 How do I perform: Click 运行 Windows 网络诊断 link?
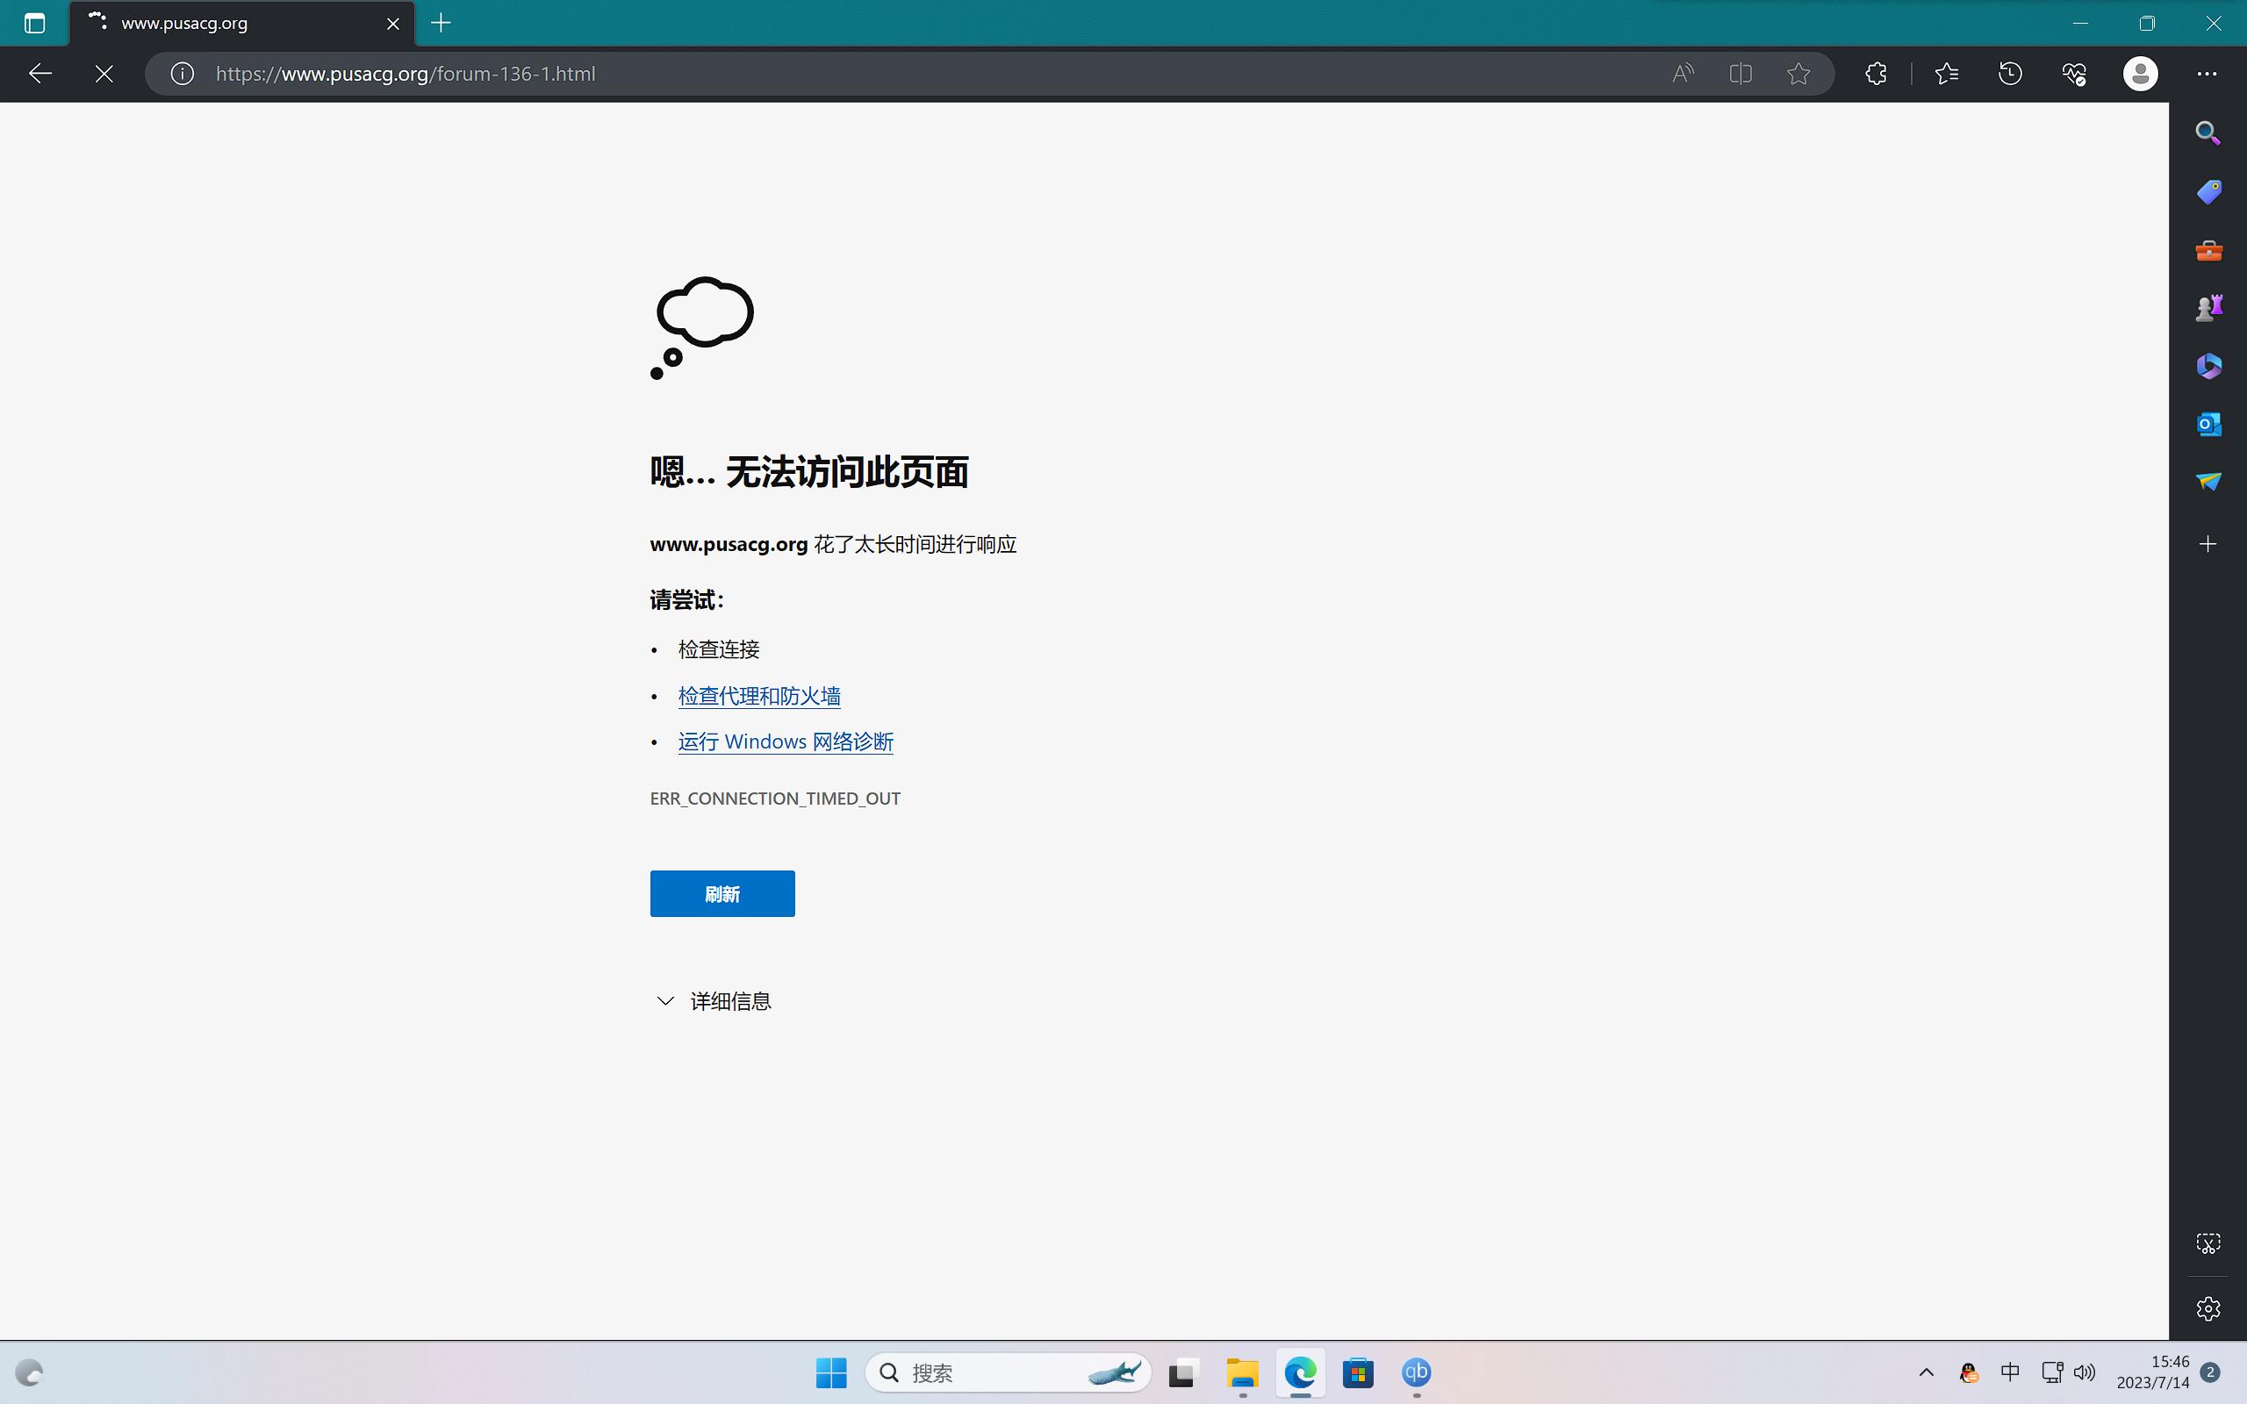pyautogui.click(x=786, y=741)
